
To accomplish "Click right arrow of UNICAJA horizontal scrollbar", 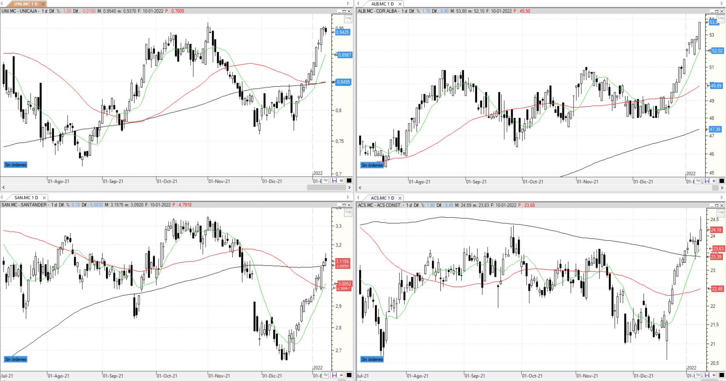I will click(x=349, y=187).
